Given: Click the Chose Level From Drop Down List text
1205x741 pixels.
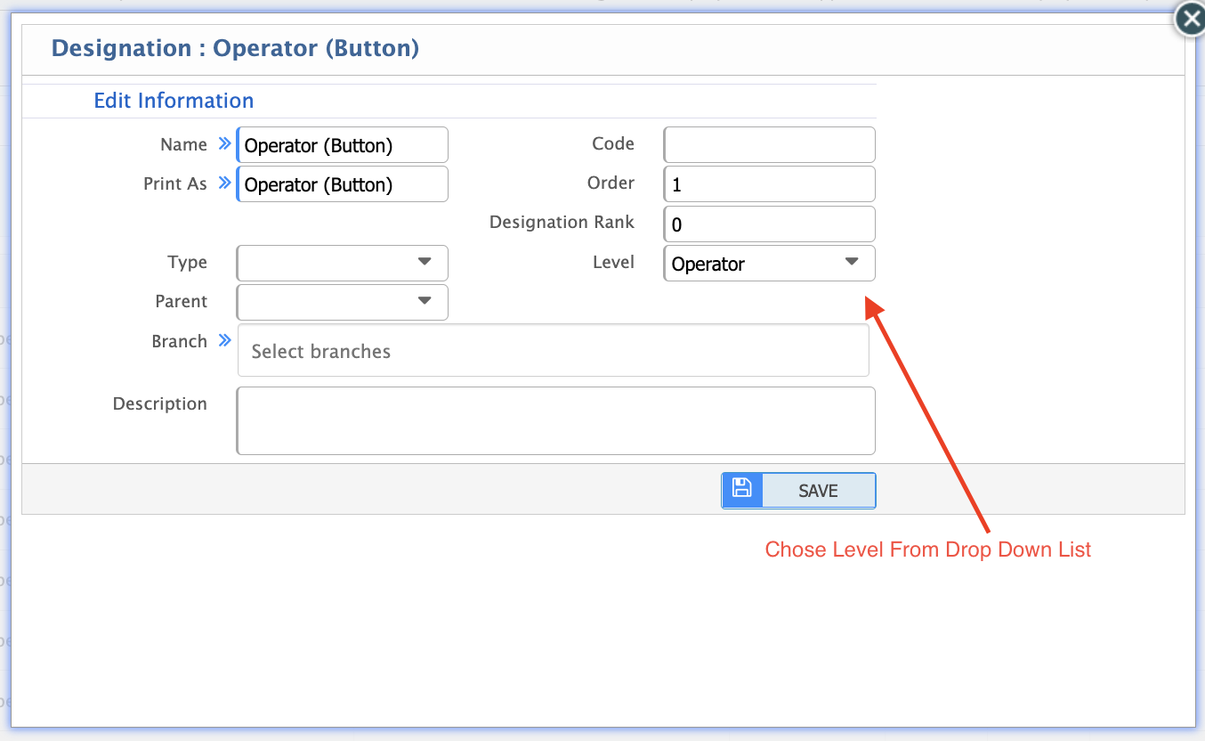Looking at the screenshot, I should 928,550.
